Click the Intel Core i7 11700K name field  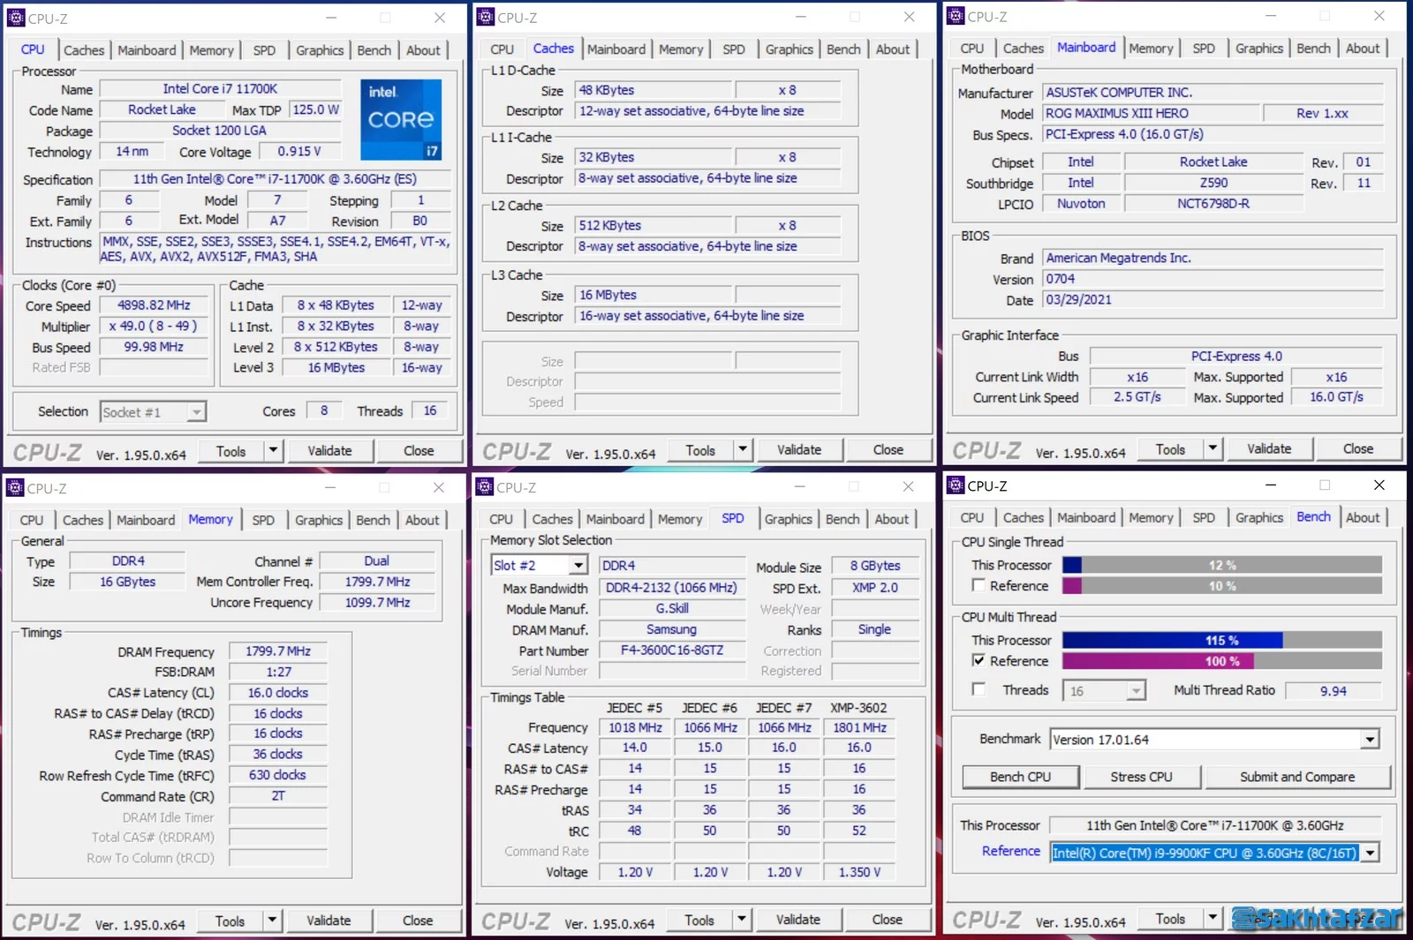(220, 89)
